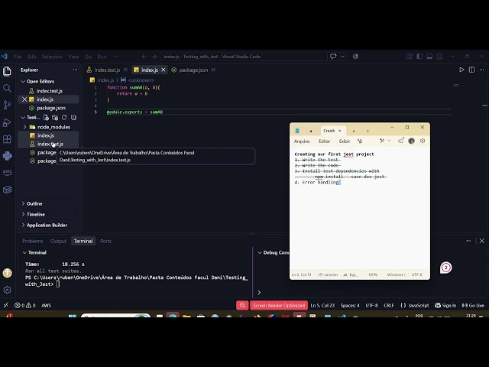Open panel more actions ellipsis
The width and height of the screenshot is (489, 367).
click(x=468, y=241)
